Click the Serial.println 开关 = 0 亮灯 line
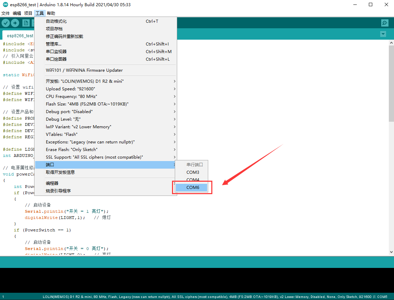Screen dimensions: 394x300 (x=67, y=249)
